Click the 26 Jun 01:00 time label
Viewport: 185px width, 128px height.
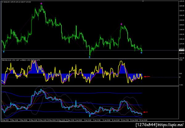pyautogui.click(x=144, y=120)
